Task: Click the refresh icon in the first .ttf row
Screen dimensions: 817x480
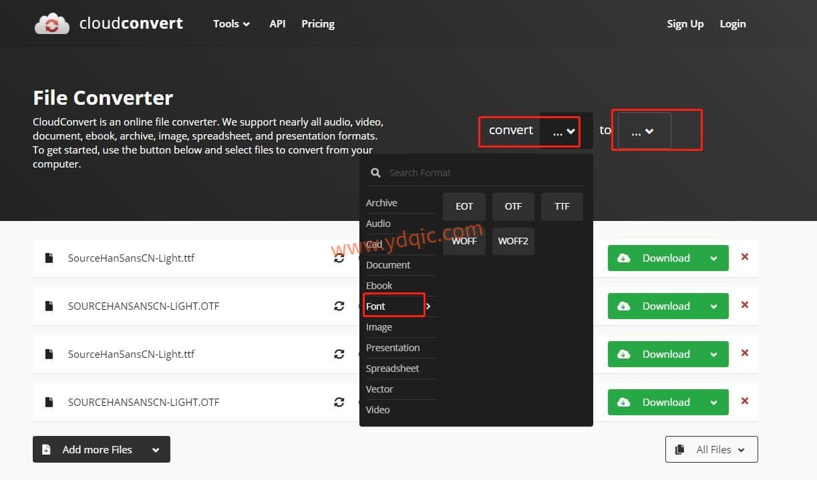Action: tap(339, 258)
